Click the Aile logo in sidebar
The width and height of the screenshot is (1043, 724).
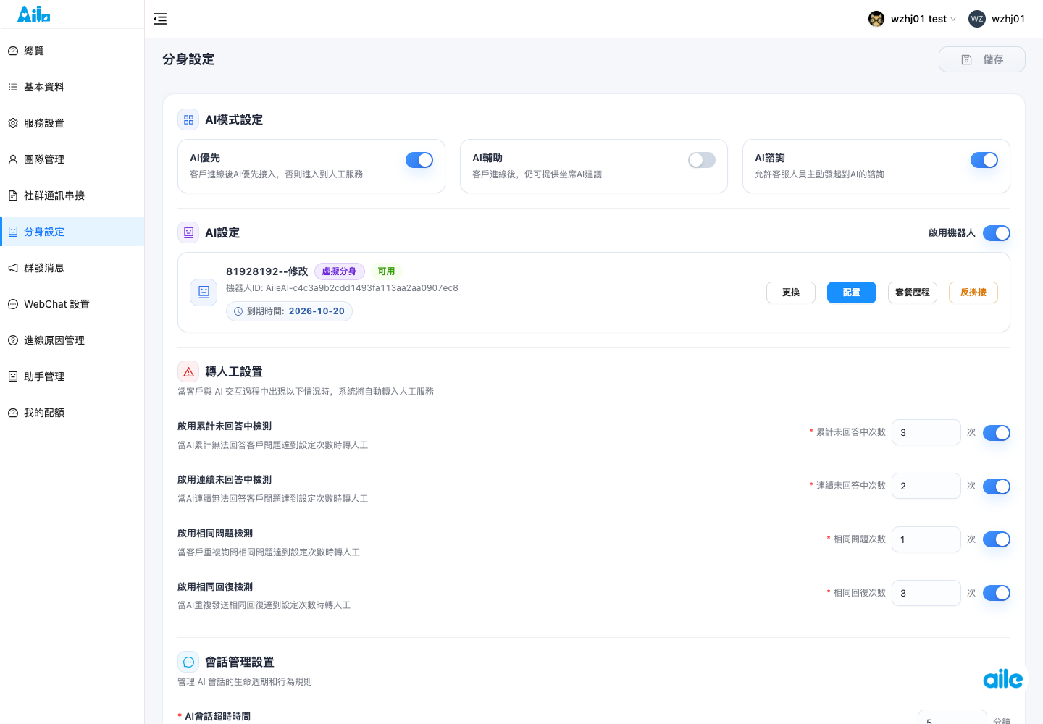pos(34,14)
